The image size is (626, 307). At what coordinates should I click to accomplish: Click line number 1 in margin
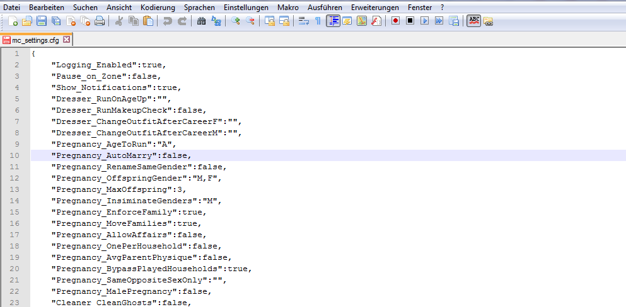tap(17, 53)
